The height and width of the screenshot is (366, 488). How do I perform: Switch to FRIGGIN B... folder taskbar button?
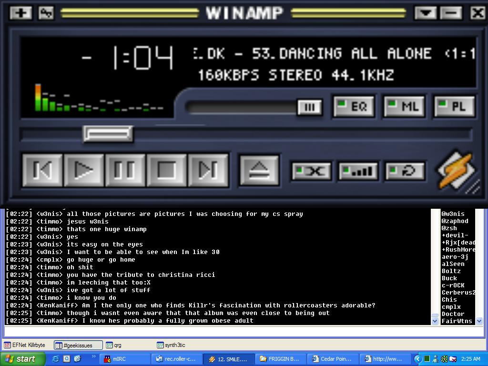pyautogui.click(x=281, y=359)
